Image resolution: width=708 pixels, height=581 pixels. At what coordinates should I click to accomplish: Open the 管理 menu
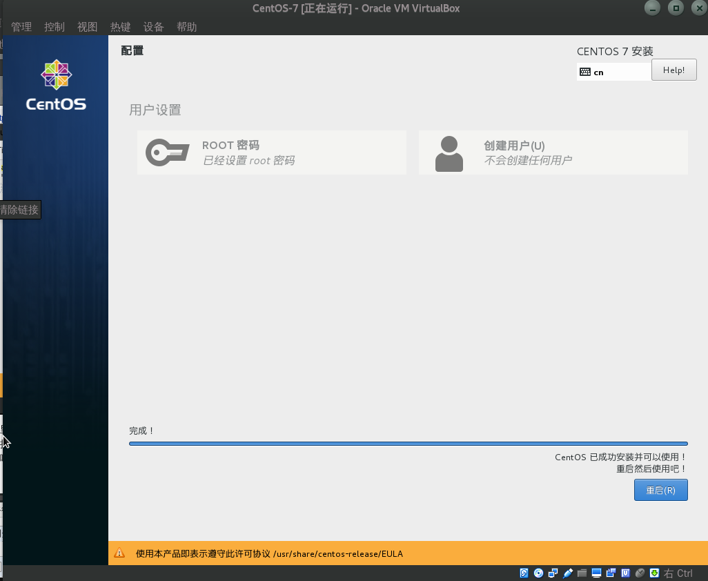click(x=21, y=27)
